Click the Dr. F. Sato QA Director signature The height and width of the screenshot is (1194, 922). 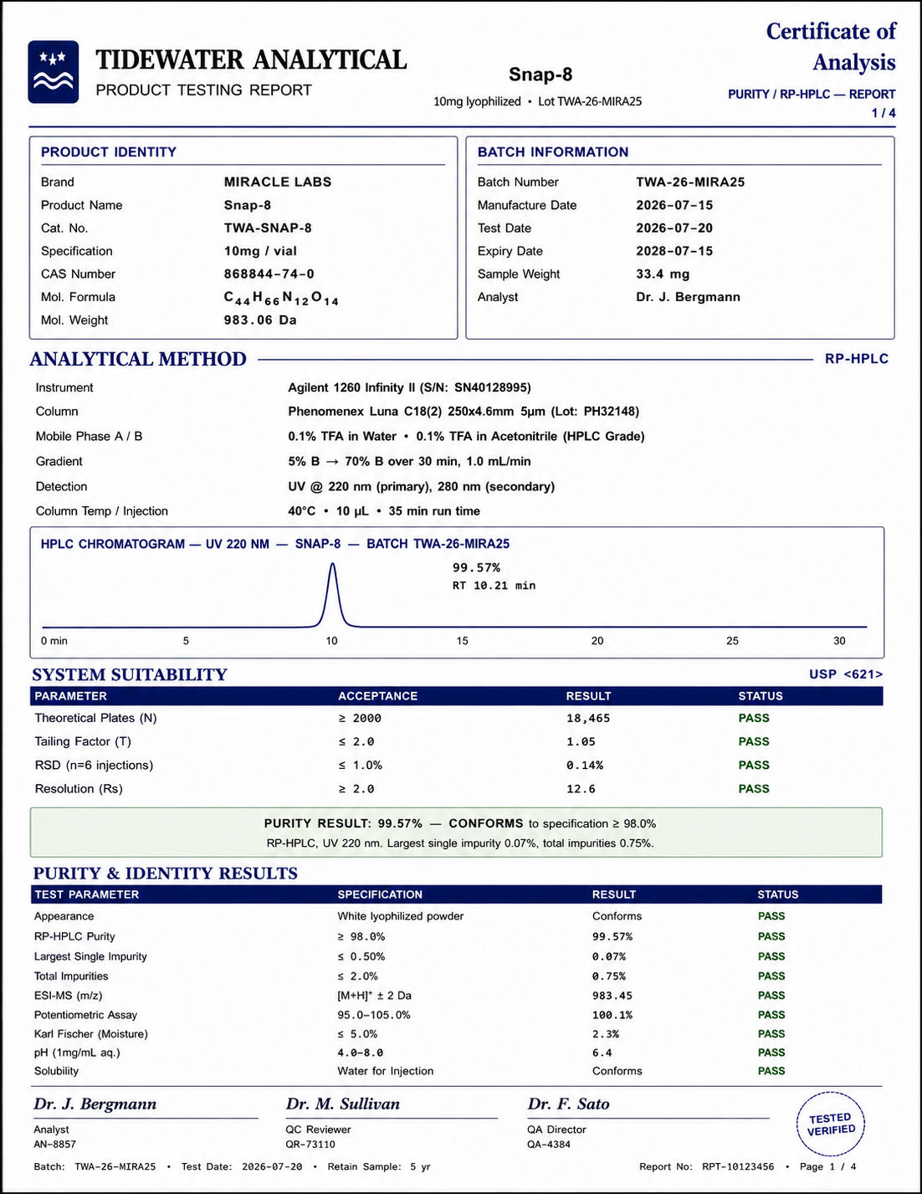pyautogui.click(x=569, y=1104)
